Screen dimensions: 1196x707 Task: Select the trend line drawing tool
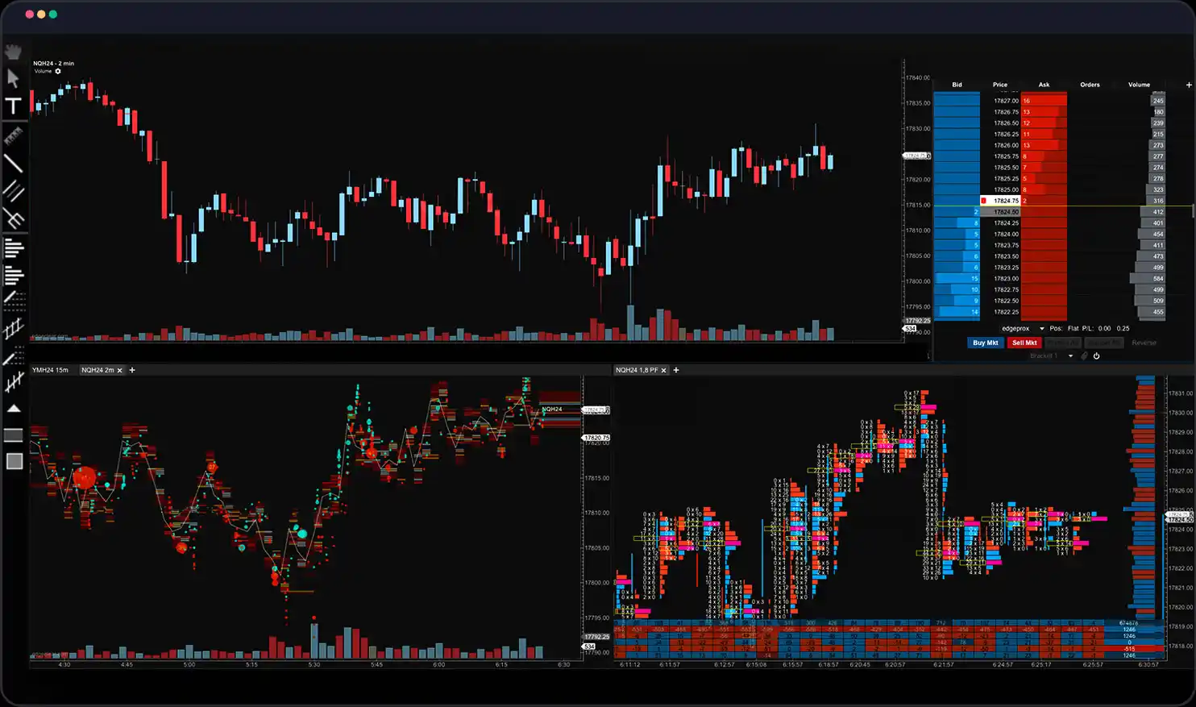(x=14, y=164)
